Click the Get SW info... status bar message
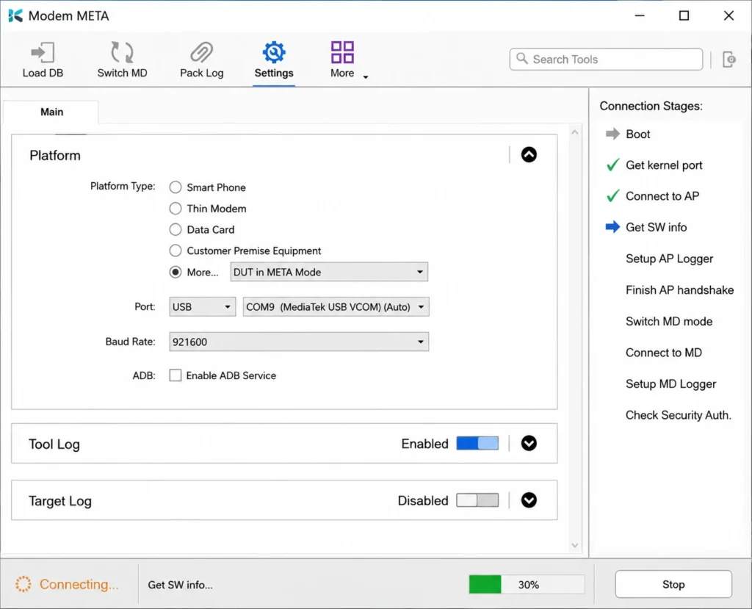 tap(180, 585)
